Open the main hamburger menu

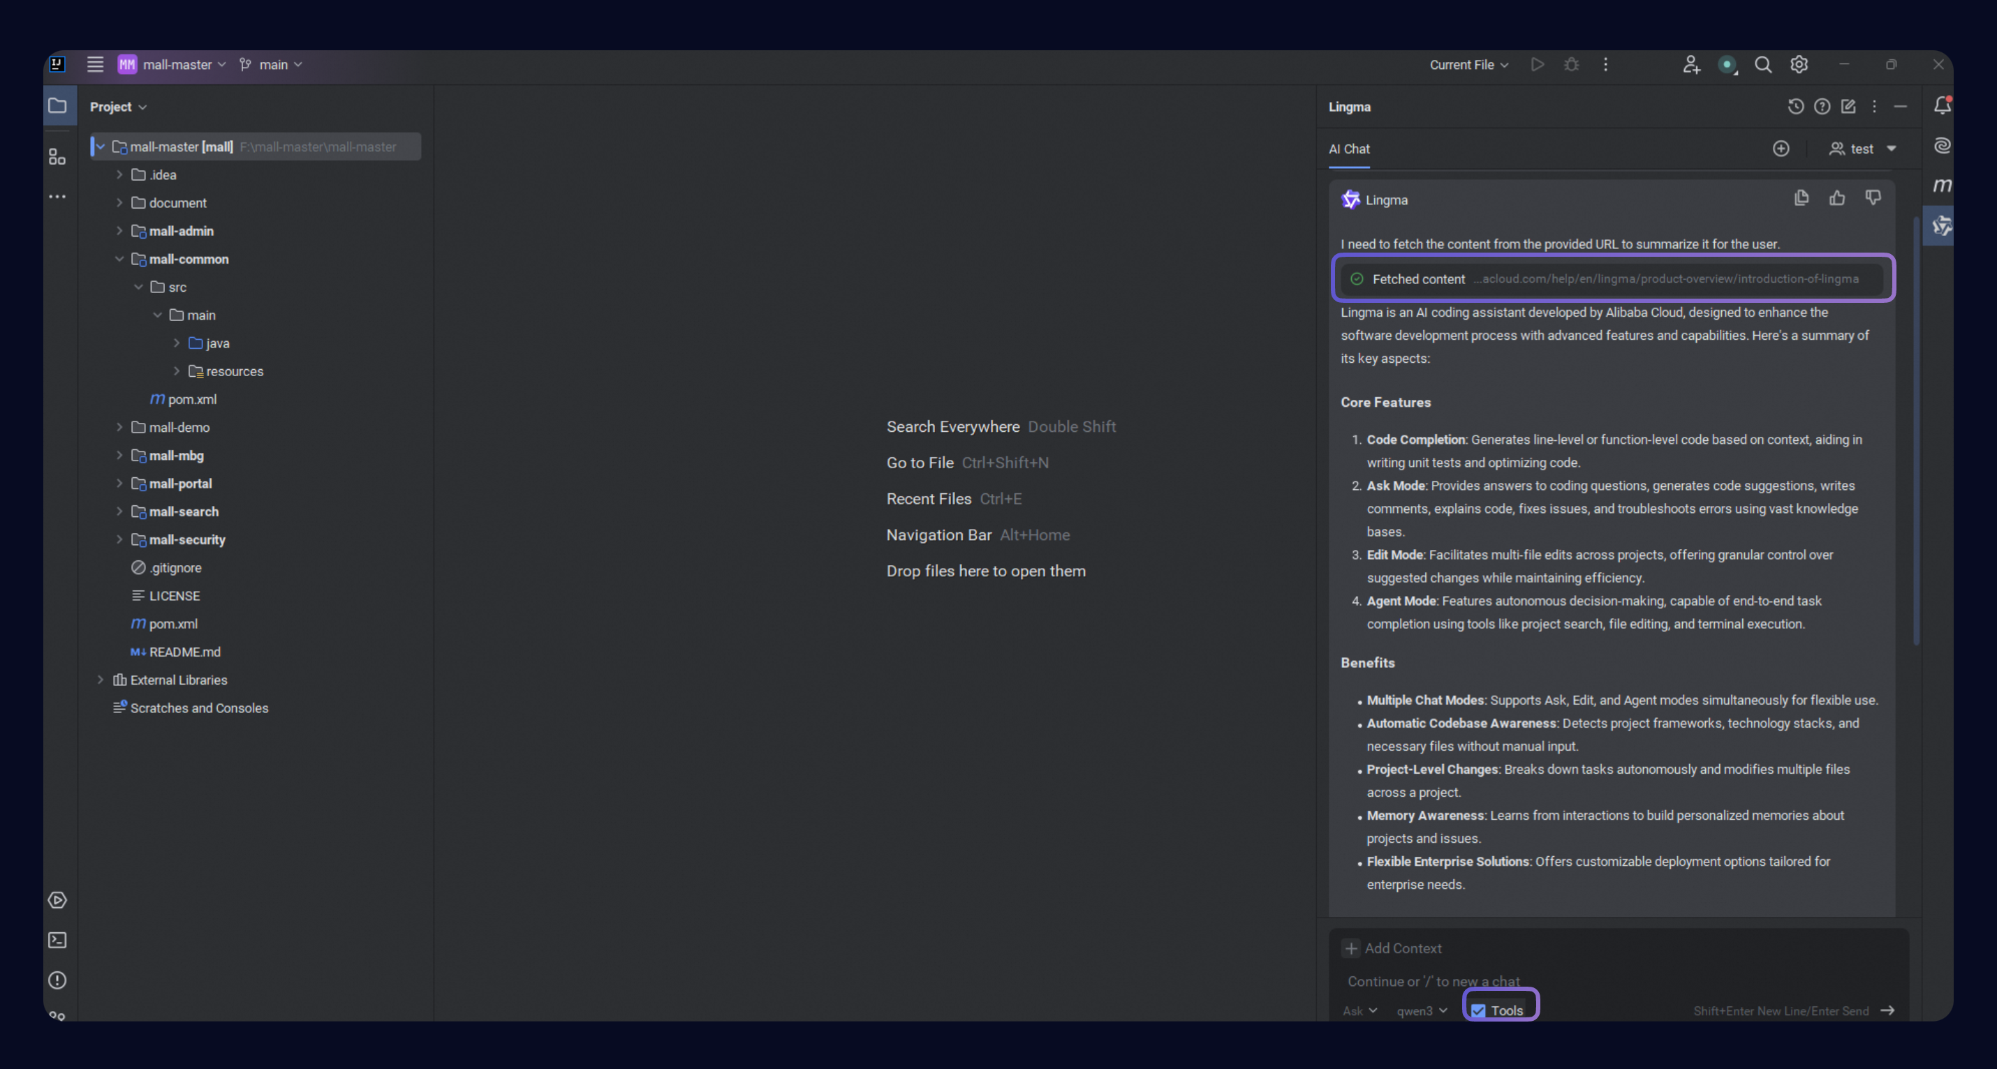pos(94,65)
